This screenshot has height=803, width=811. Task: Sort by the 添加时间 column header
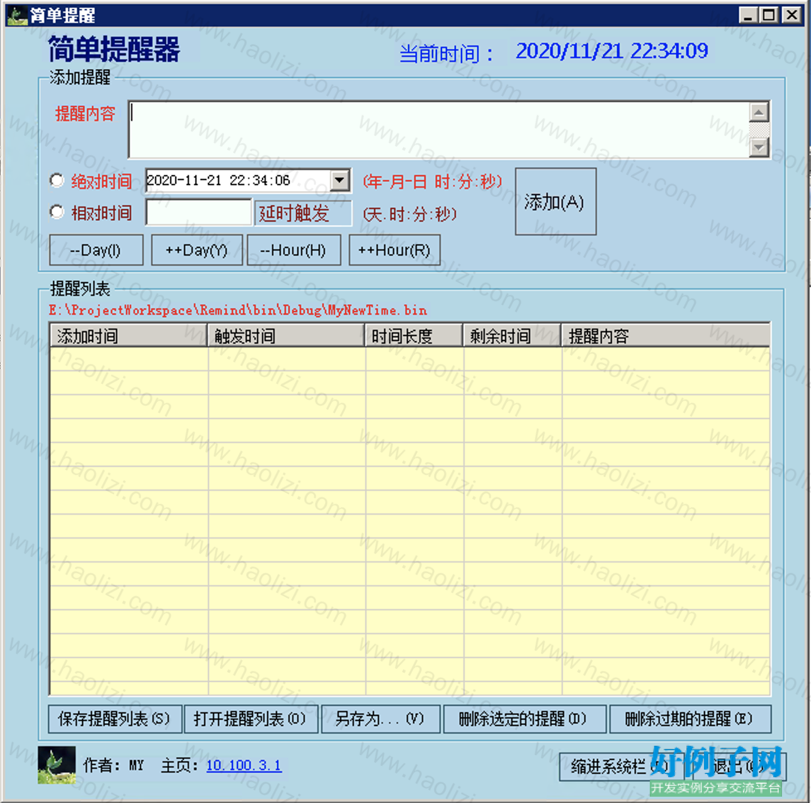click(128, 335)
